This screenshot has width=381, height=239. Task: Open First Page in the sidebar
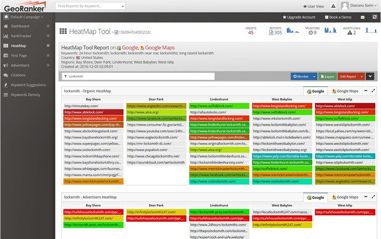[x=19, y=56]
